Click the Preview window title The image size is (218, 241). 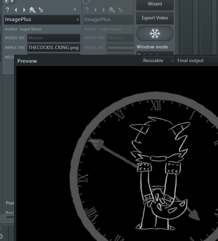(x=27, y=61)
